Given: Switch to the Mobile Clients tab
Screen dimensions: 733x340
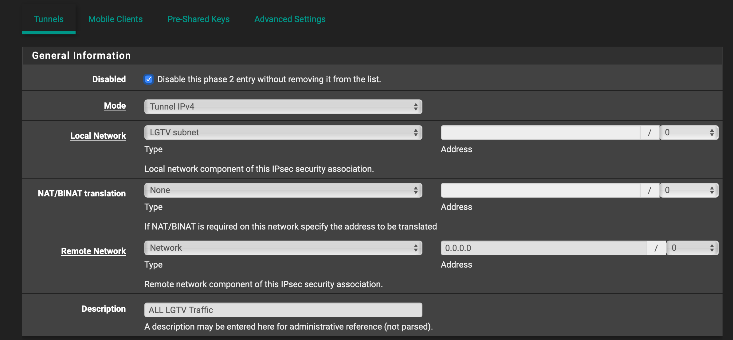Looking at the screenshot, I should click(116, 19).
